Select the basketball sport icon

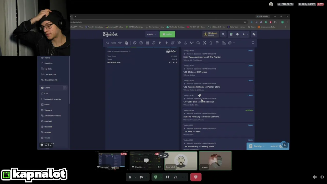[x=141, y=43]
